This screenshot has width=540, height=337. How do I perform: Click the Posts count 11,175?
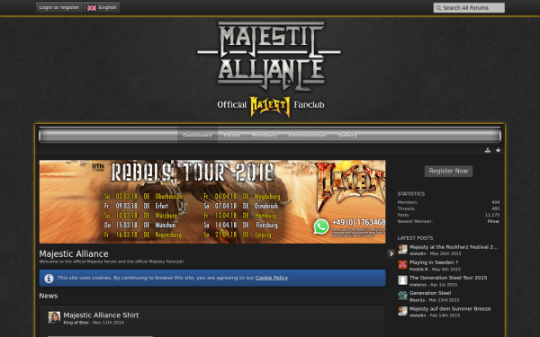pos(492,215)
